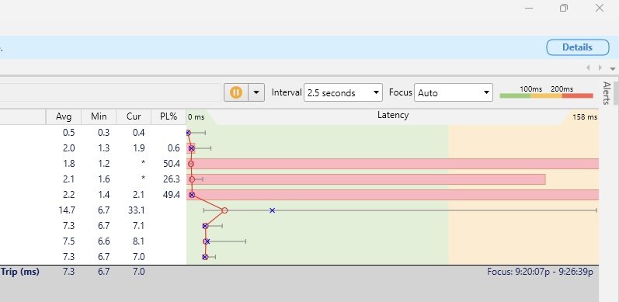The width and height of the screenshot is (619, 302).
Task: Open the small tab list dropdown arrow
Action: click(612, 68)
